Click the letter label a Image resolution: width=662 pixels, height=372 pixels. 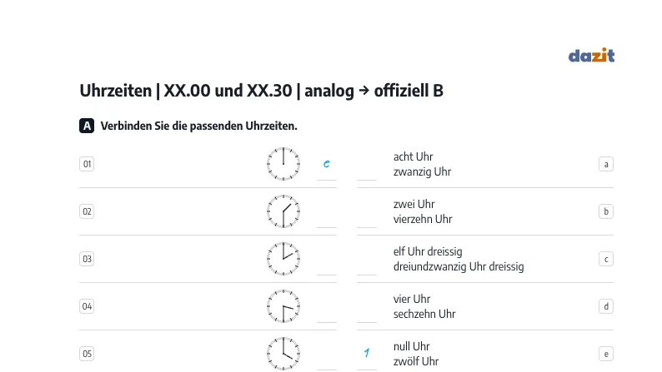tap(606, 164)
